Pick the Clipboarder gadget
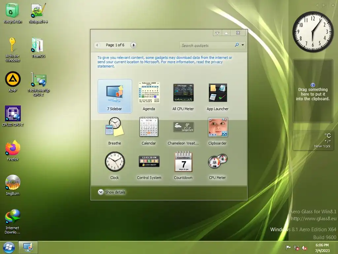Viewport: 338px width, 254px height. click(x=218, y=131)
